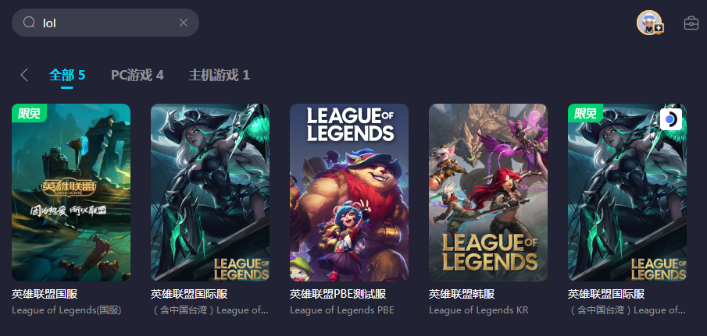
Task: Click inside the lol search field
Action: [105, 23]
